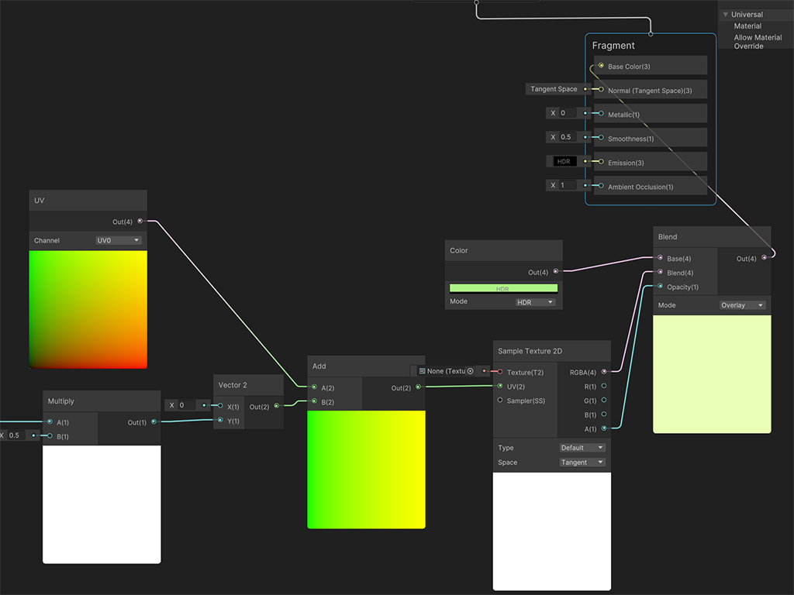Open the Color Mode HDR dropdown

(x=535, y=302)
